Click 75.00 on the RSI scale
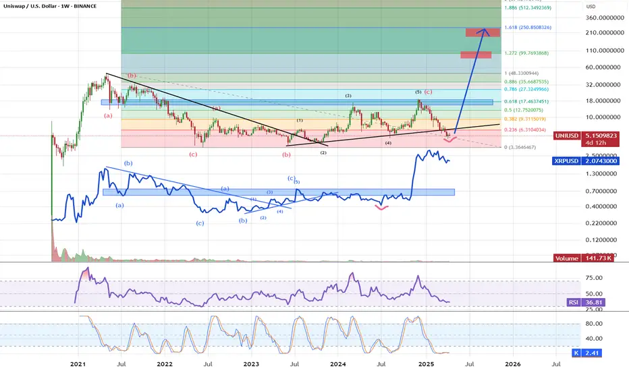629x371 pixels. tap(594, 278)
